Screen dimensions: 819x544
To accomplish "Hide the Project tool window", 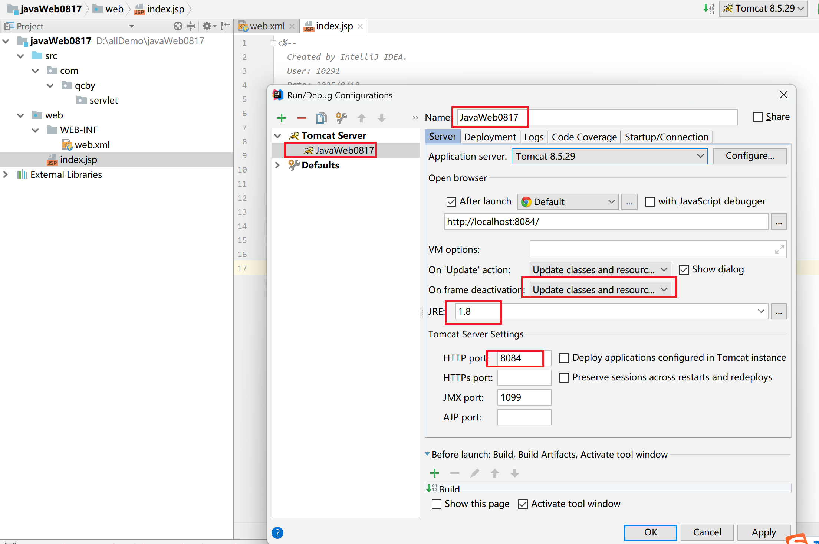I will click(x=225, y=26).
